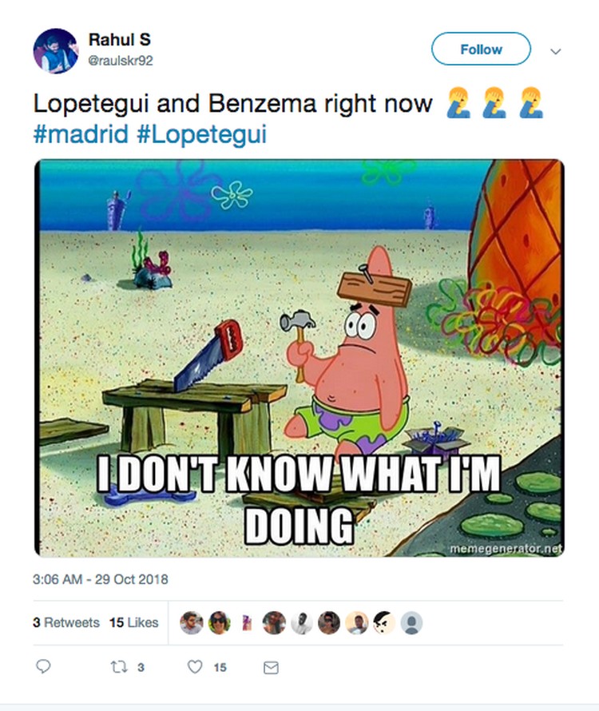Expand the tweet options chevron beside Follow

556,50
